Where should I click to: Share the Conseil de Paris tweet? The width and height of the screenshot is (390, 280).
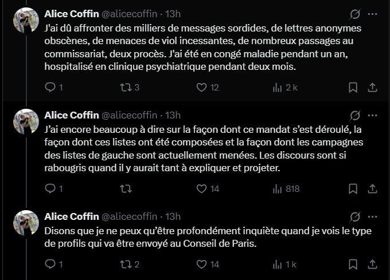[372, 264]
